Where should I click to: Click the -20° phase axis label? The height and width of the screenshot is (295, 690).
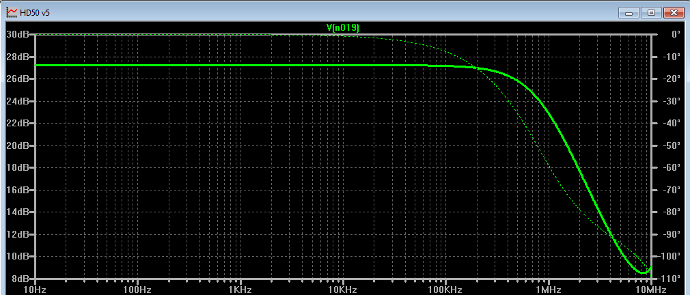[x=670, y=79]
